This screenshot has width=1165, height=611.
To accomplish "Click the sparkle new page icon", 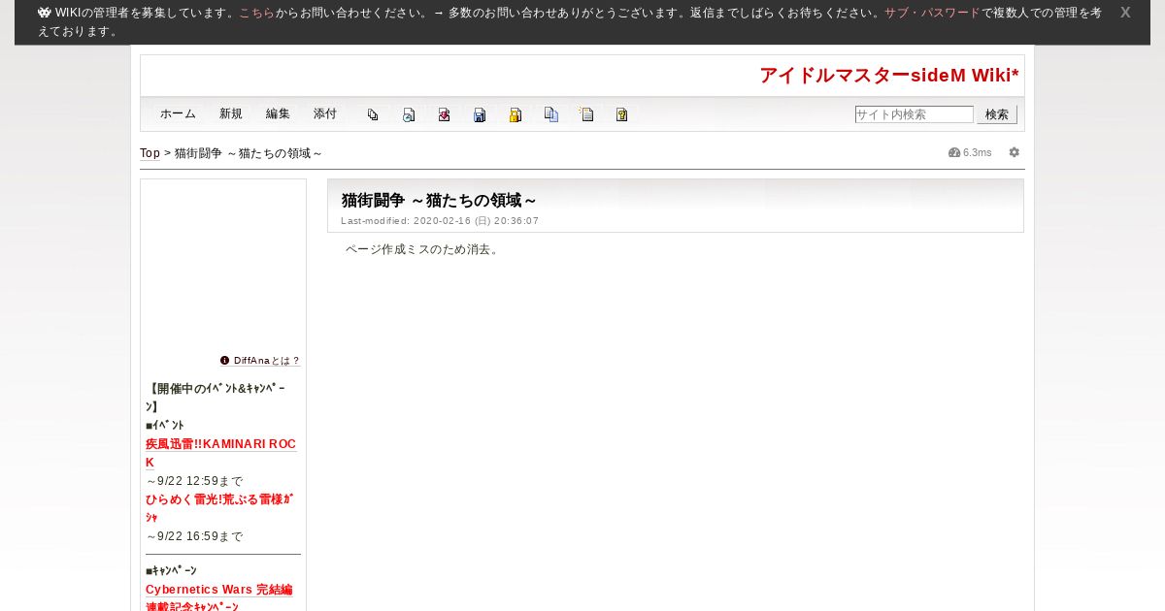I will coord(586,114).
